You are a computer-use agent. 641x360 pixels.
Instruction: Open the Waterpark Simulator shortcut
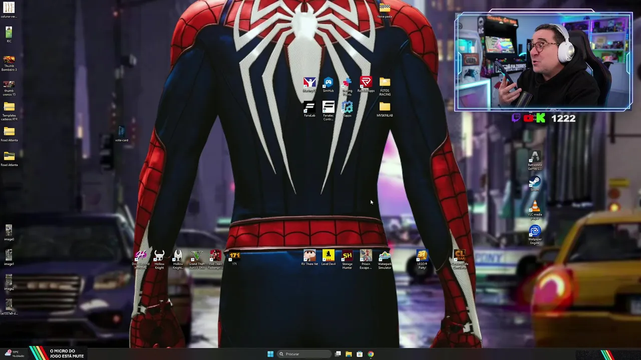(x=385, y=259)
